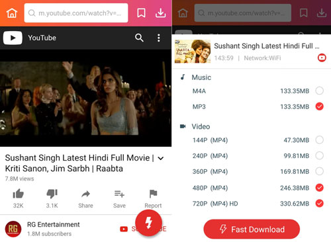Uncheck the 480P (MP4) 246.38MB option
Viewport: 331px width, 242px height.
320,188
